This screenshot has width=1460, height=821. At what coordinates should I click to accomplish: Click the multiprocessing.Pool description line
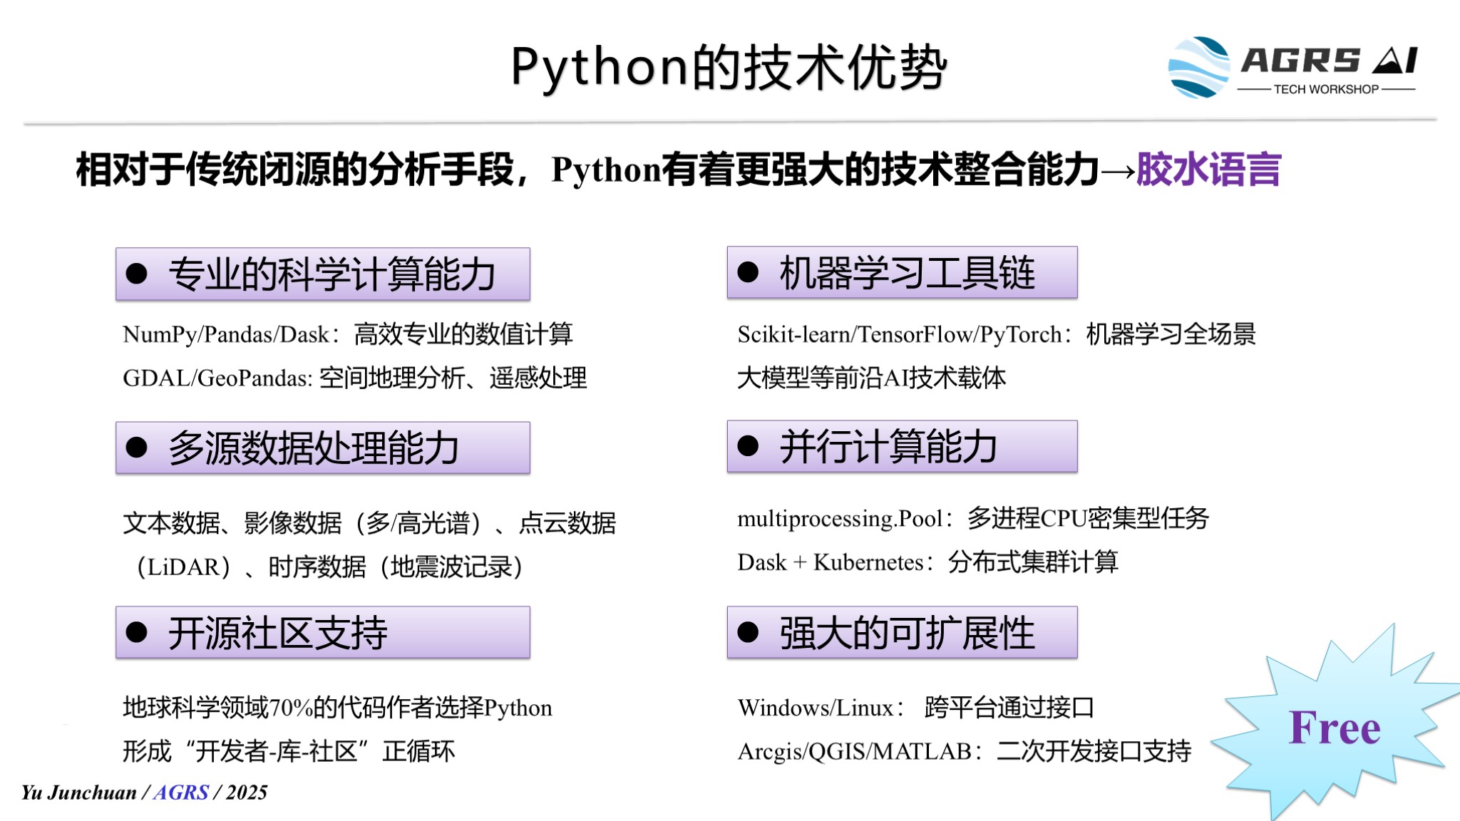[x=973, y=518]
